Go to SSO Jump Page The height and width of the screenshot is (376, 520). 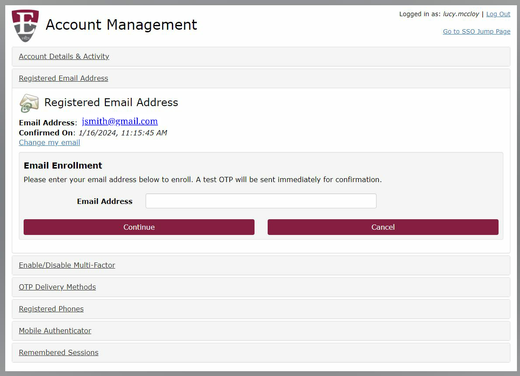(477, 31)
